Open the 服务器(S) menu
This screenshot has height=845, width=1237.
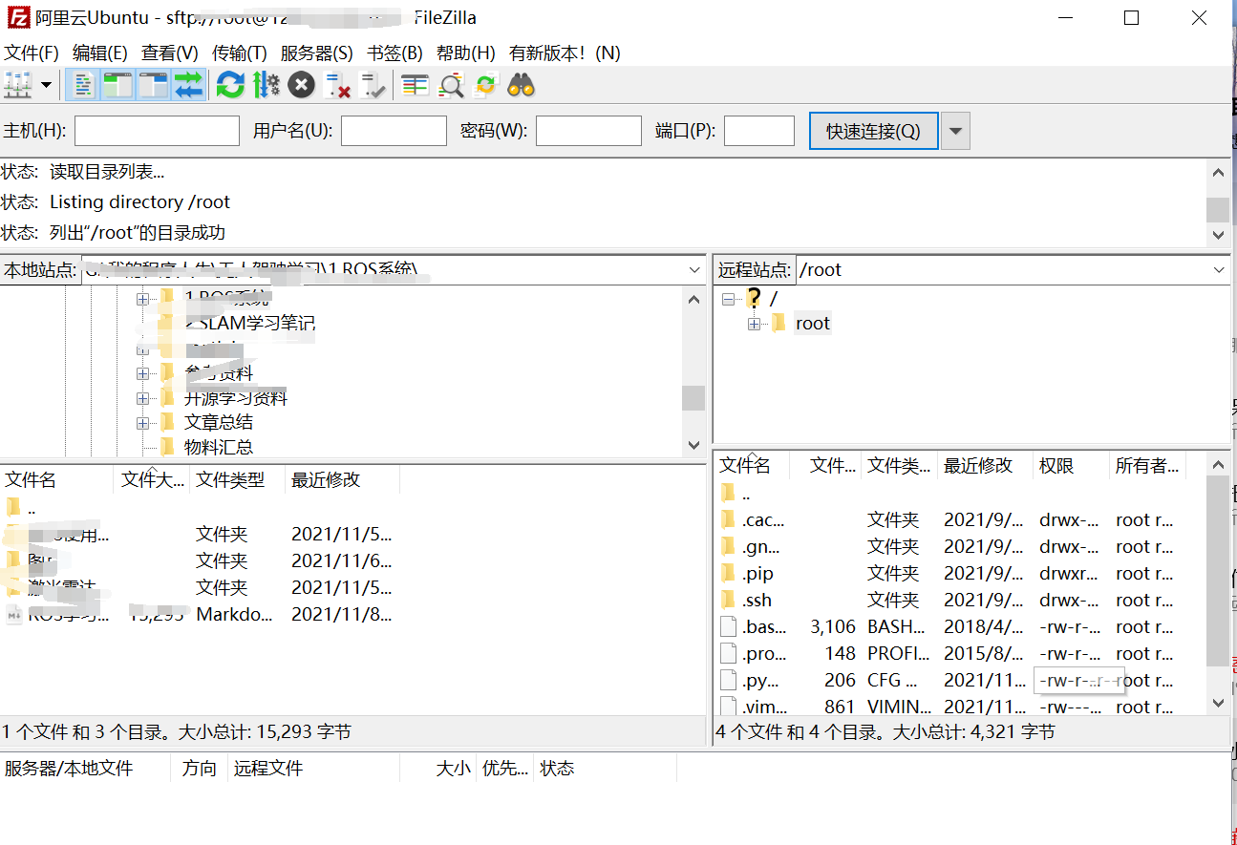[316, 53]
